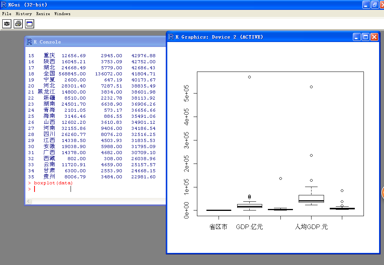Minimize the main RGui window
This screenshot has height=265, width=384.
point(366,5)
